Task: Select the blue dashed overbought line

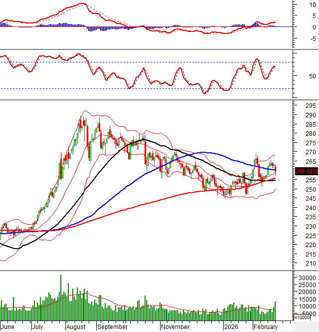Action: (x=150, y=62)
